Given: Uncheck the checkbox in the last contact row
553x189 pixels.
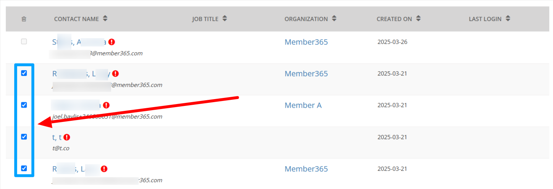Looking at the screenshot, I should [24, 168].
